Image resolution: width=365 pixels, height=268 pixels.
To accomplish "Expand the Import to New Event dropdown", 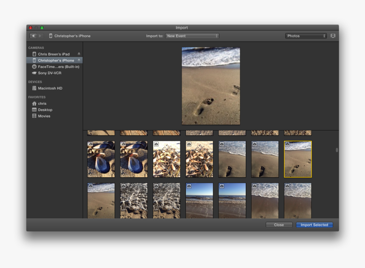I will 192,36.
